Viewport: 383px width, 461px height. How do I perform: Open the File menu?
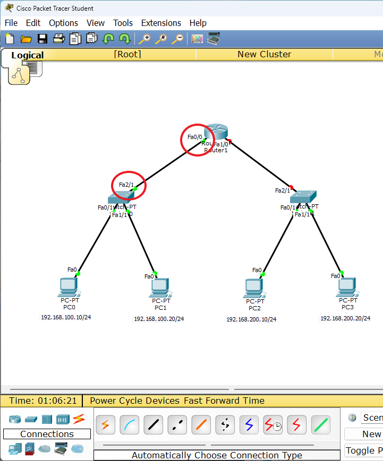pyautogui.click(x=11, y=23)
